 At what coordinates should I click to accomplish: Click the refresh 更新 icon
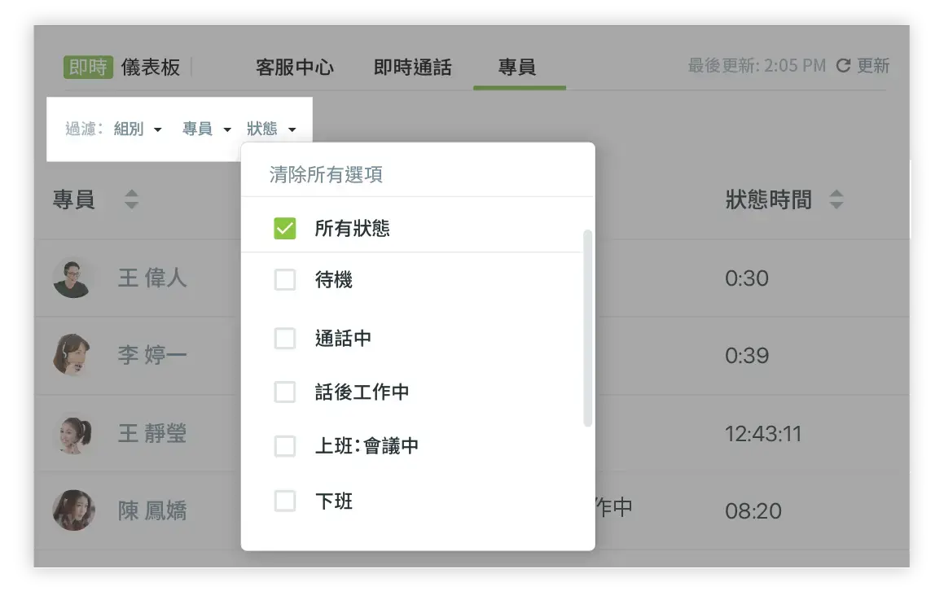[x=844, y=66]
